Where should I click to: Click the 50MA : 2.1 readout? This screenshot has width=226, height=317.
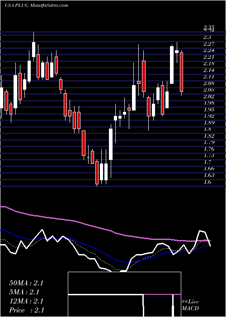point(26,283)
